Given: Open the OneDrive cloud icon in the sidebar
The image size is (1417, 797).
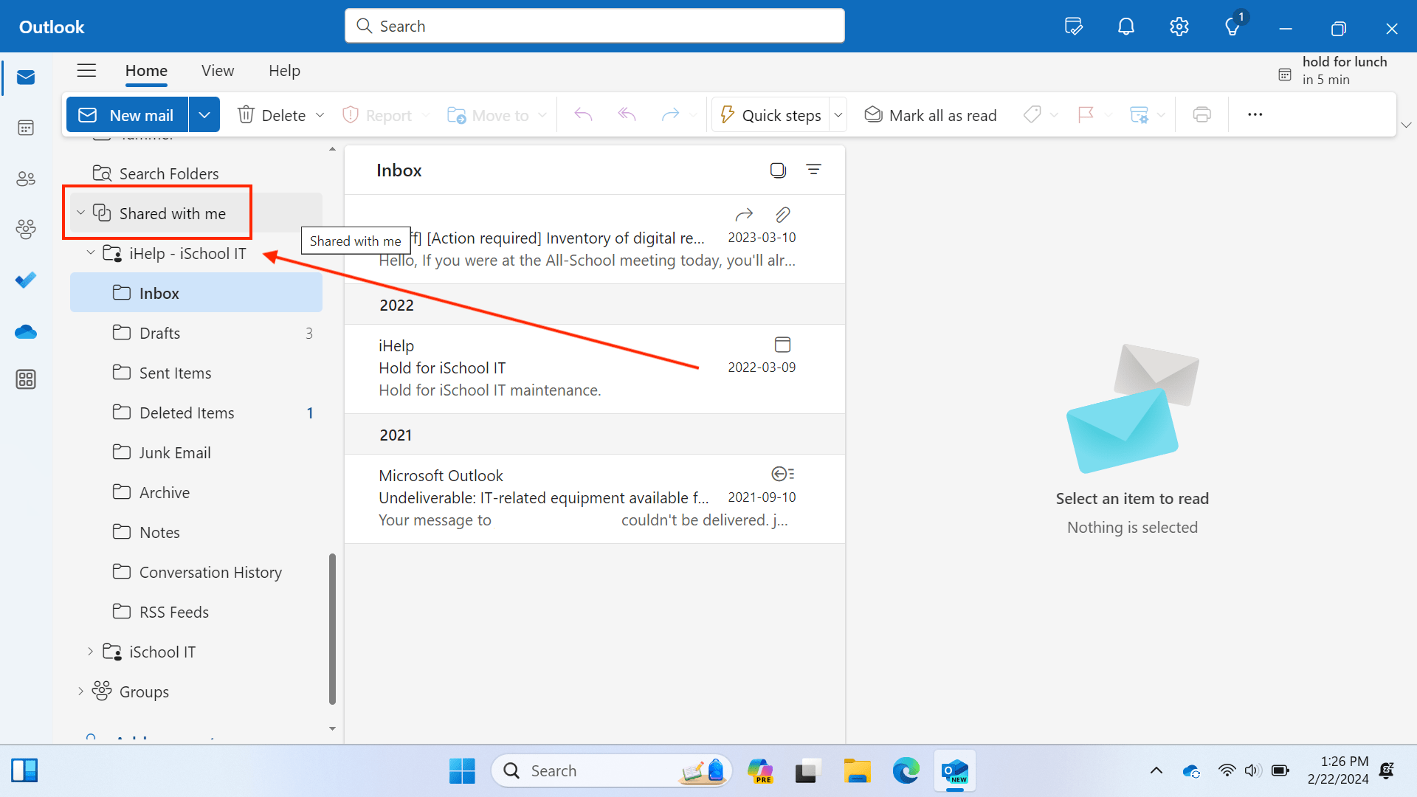Looking at the screenshot, I should pos(26,332).
